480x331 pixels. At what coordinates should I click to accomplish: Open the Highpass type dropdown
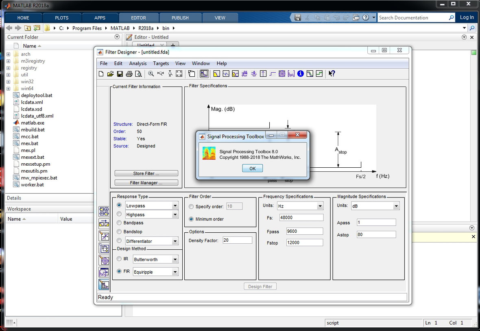[175, 214]
